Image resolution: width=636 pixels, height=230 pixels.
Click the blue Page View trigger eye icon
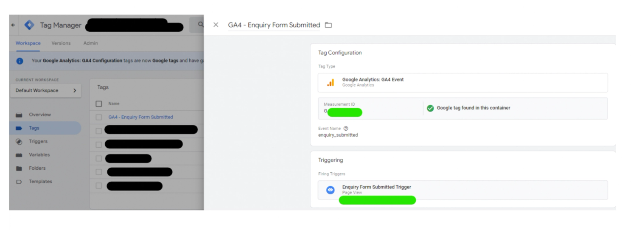point(331,190)
